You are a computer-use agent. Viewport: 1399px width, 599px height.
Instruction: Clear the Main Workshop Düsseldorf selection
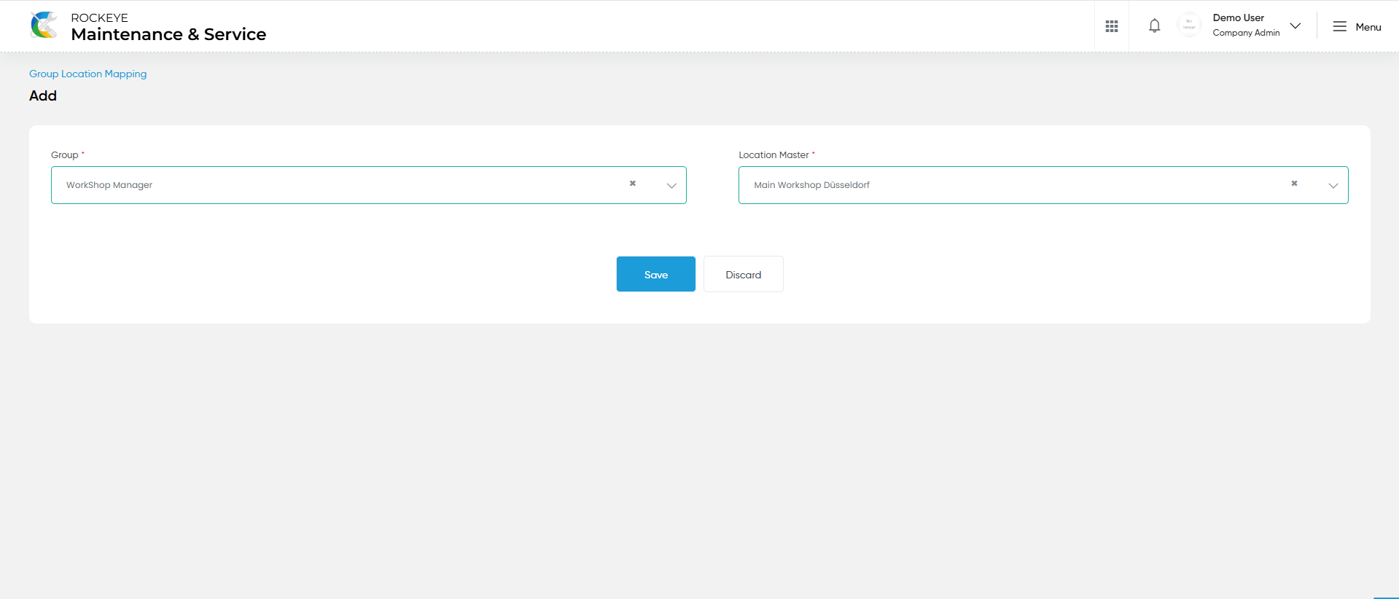click(1294, 184)
